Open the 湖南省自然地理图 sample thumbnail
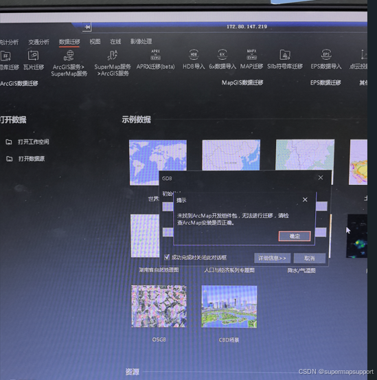 tap(145, 236)
